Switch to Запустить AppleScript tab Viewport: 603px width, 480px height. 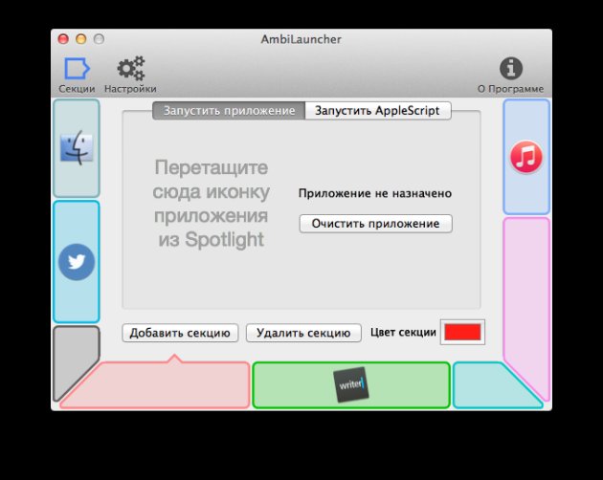tap(378, 111)
